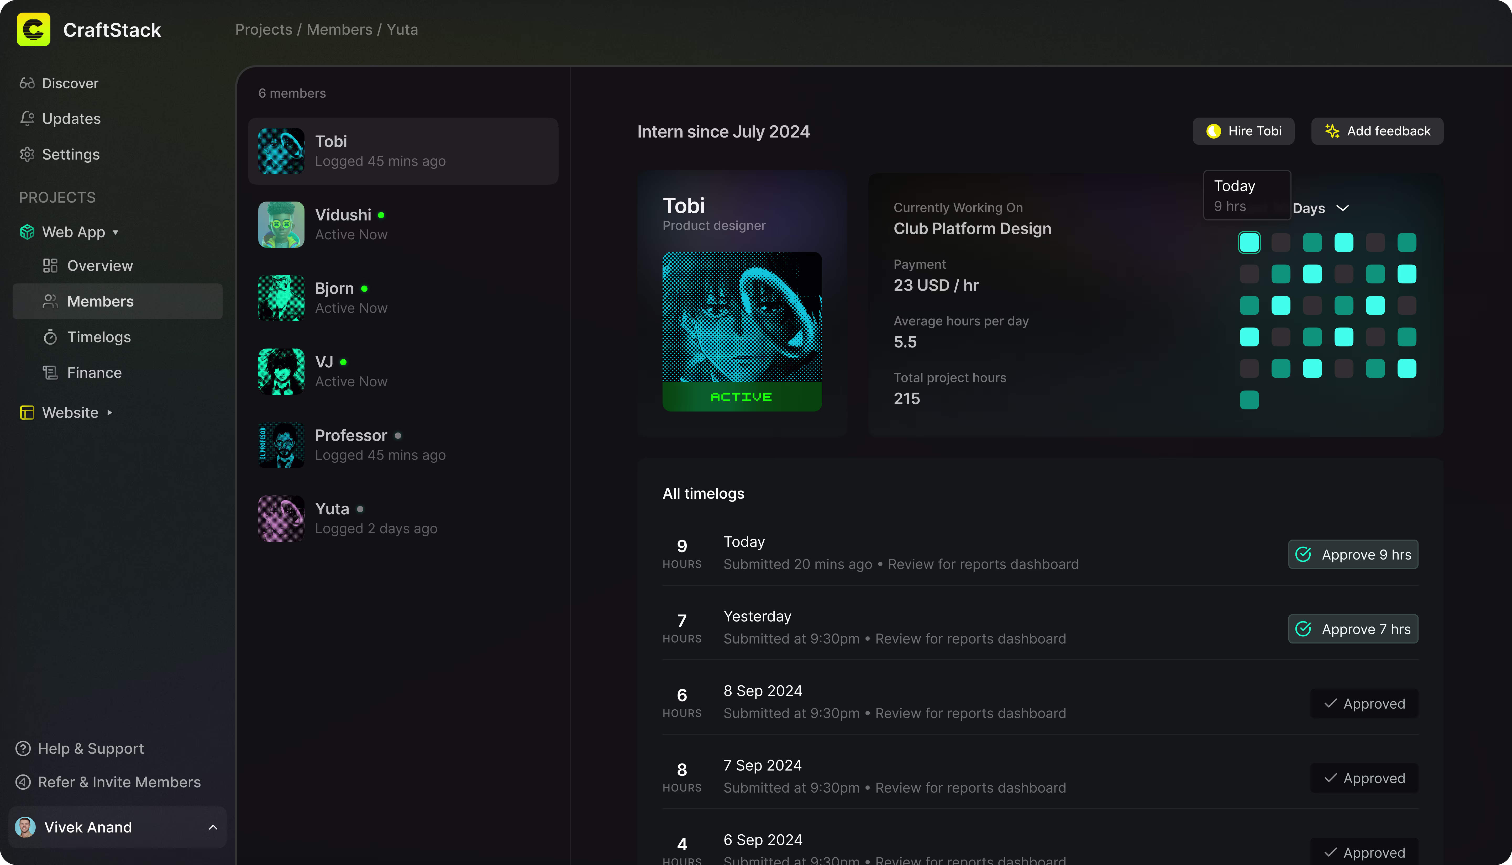Click the Approved badge for 8 Sep 2024
Viewport: 1512px width, 865px height.
point(1364,703)
